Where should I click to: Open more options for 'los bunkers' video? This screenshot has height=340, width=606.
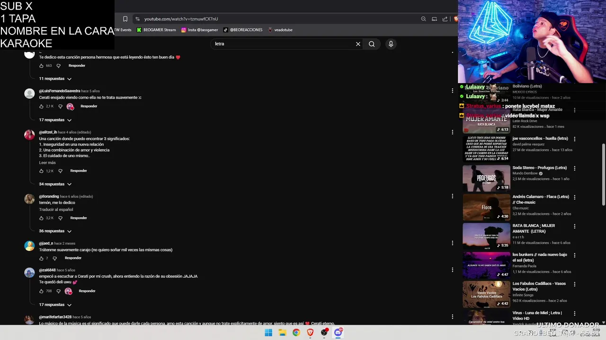point(574,255)
